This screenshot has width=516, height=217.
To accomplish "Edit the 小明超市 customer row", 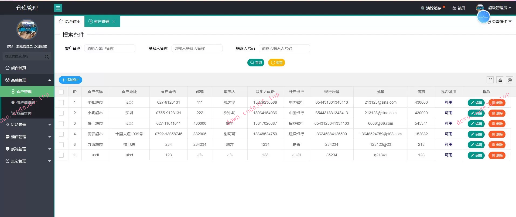I will (x=476, y=113).
